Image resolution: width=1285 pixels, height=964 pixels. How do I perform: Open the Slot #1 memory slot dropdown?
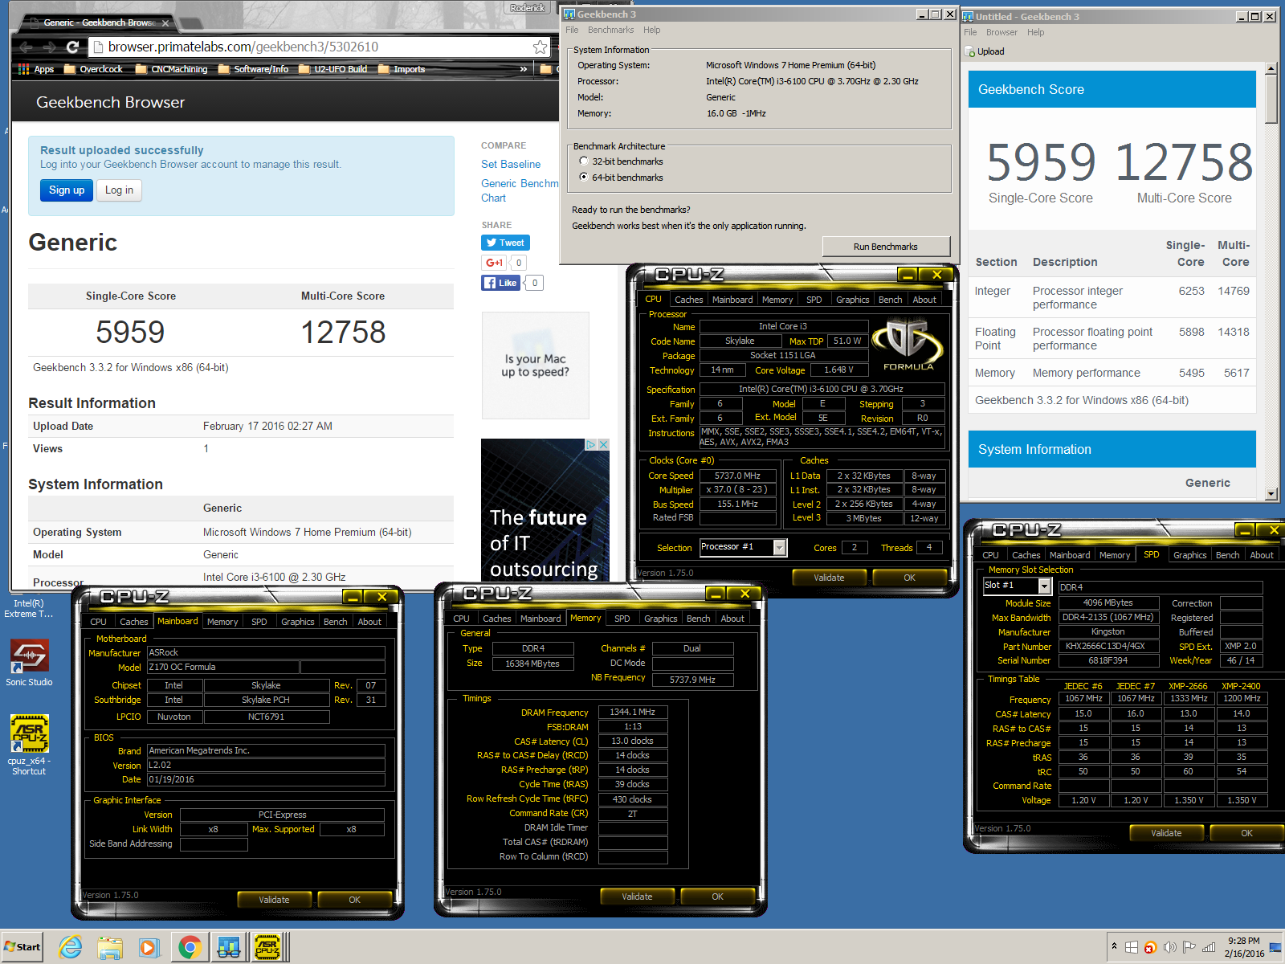1044,586
